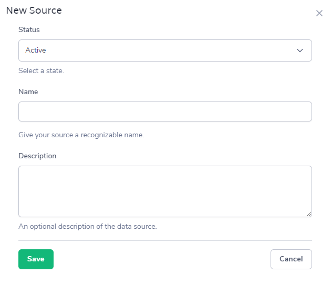Click the word 'Cancel' on outlined button

[291, 259]
